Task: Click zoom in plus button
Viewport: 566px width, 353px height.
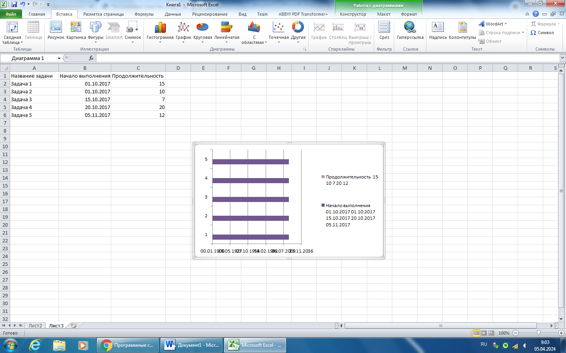Action: coord(561,333)
